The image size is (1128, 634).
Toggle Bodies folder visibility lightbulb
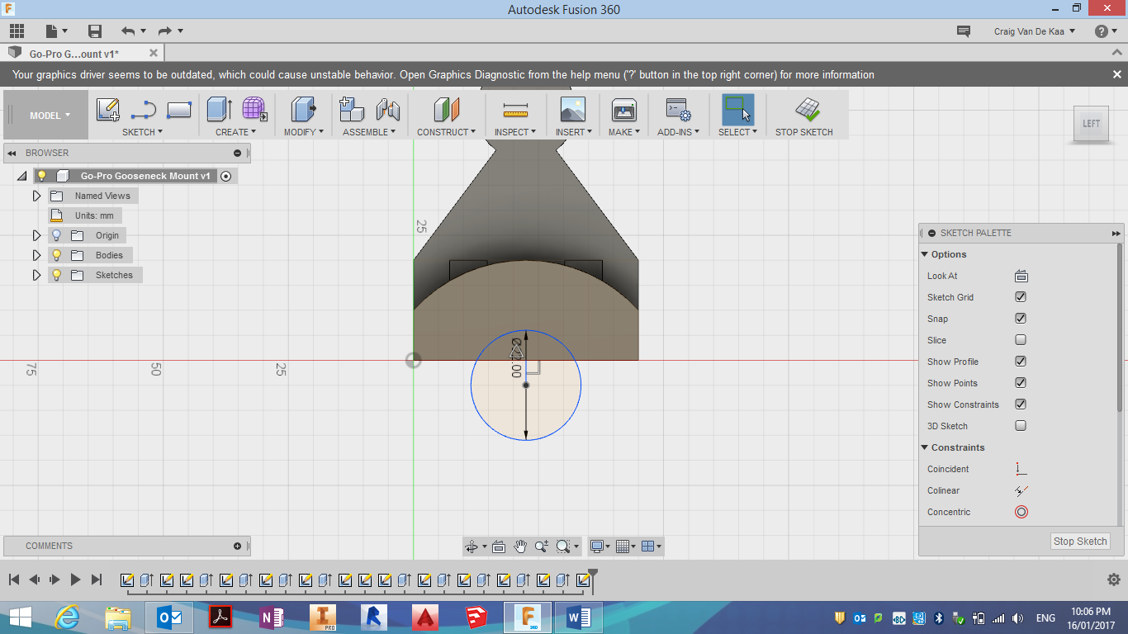click(57, 255)
